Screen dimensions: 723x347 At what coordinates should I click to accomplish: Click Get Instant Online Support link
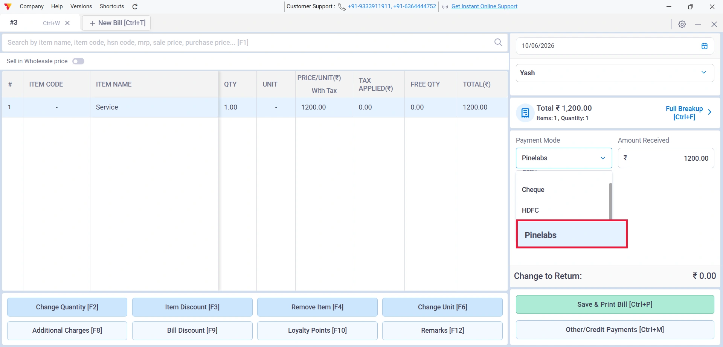484,6
